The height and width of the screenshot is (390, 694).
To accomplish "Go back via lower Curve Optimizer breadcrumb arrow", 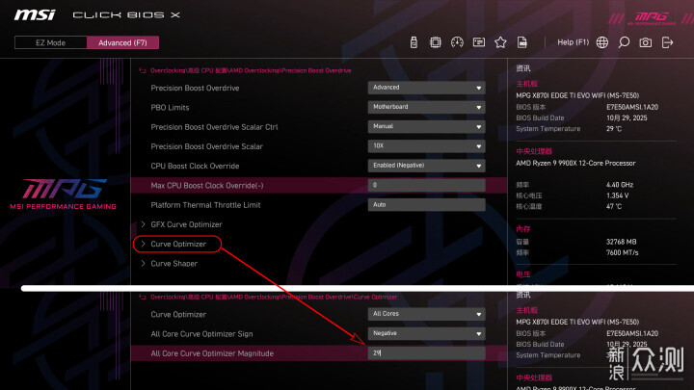I will pyautogui.click(x=142, y=297).
